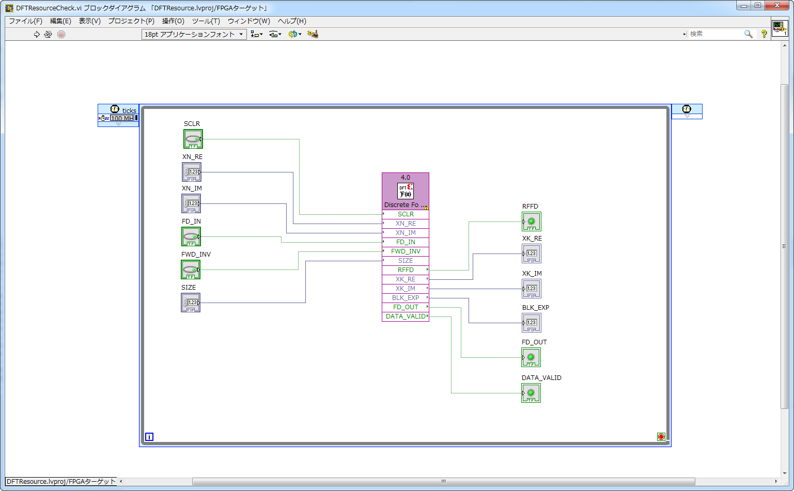794x491 pixels.
Task: Click the Abort Execution stop icon
Action: coord(61,34)
